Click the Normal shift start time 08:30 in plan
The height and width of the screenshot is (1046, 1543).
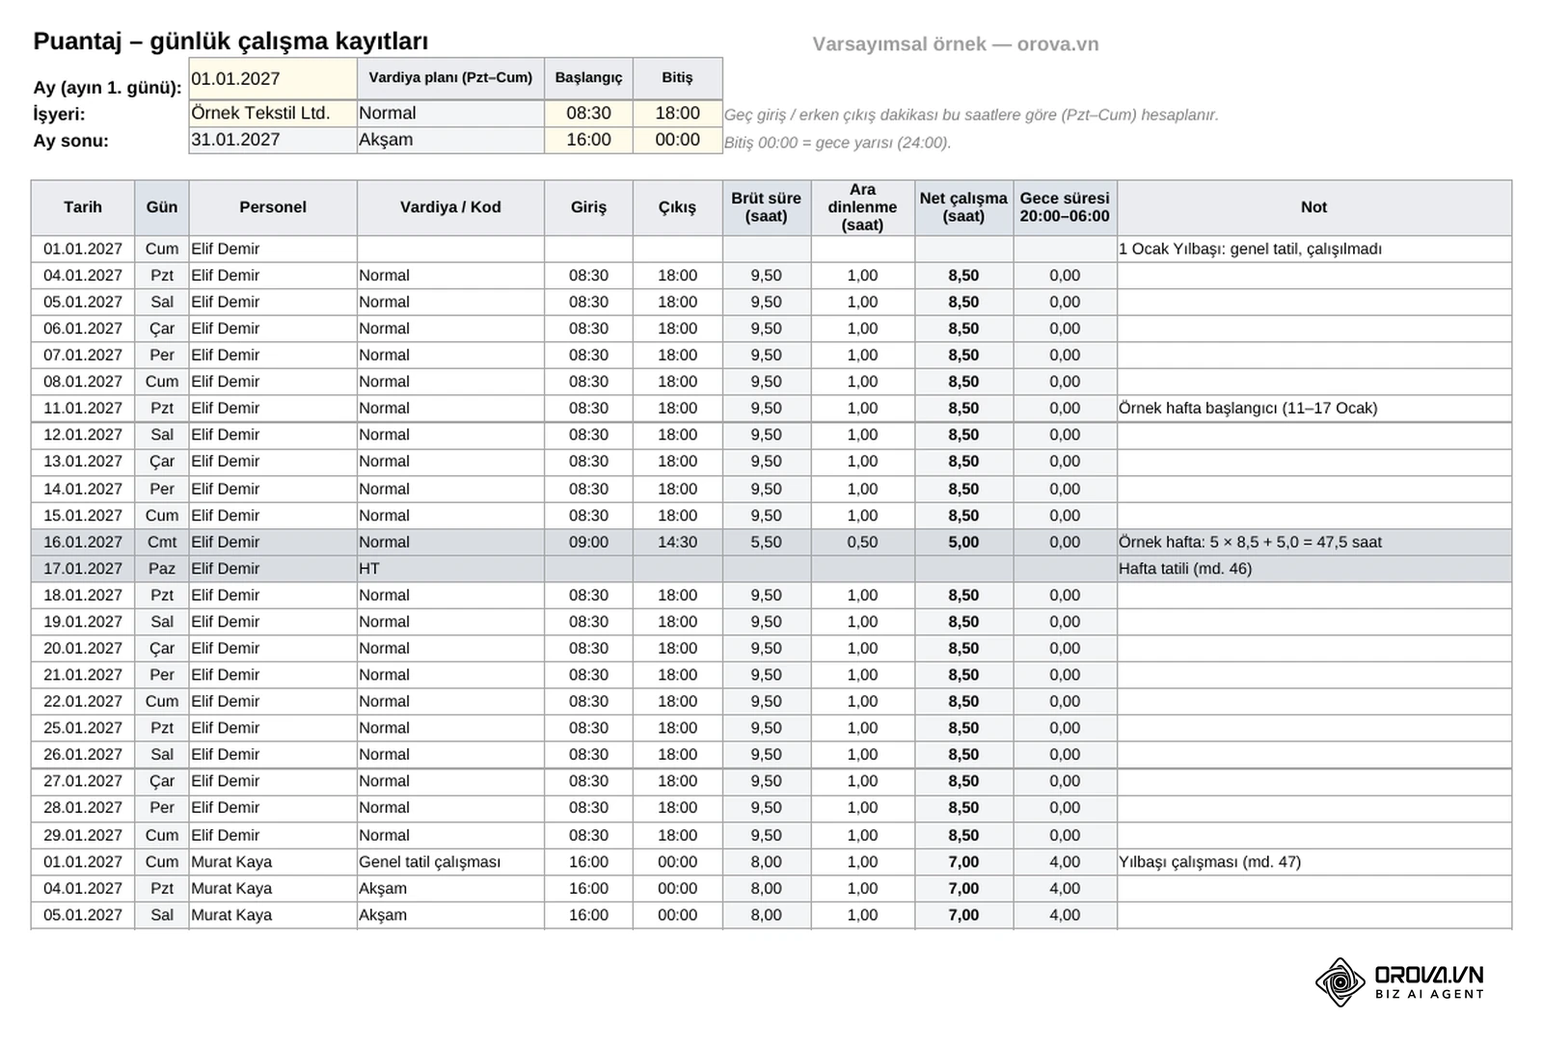coord(588,113)
